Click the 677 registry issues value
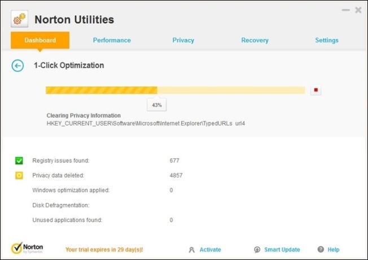 (174, 161)
